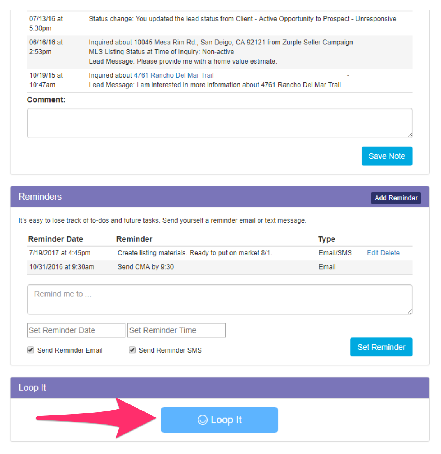The width and height of the screenshot is (441, 454).
Task: Click Delete on the listing materials reminder
Action: pos(391,253)
